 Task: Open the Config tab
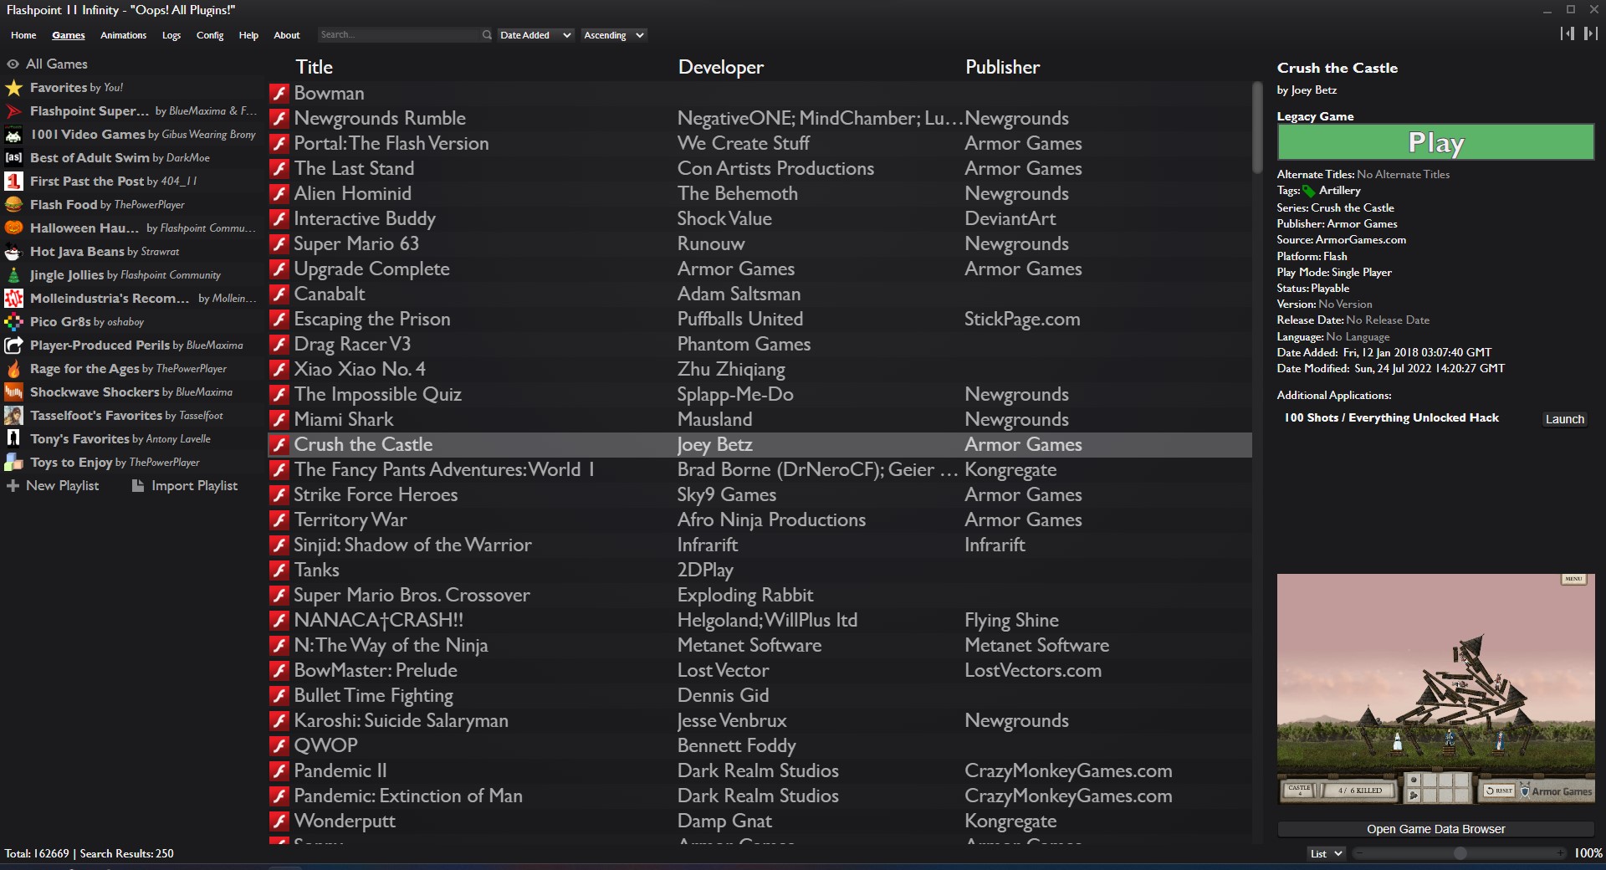point(210,35)
